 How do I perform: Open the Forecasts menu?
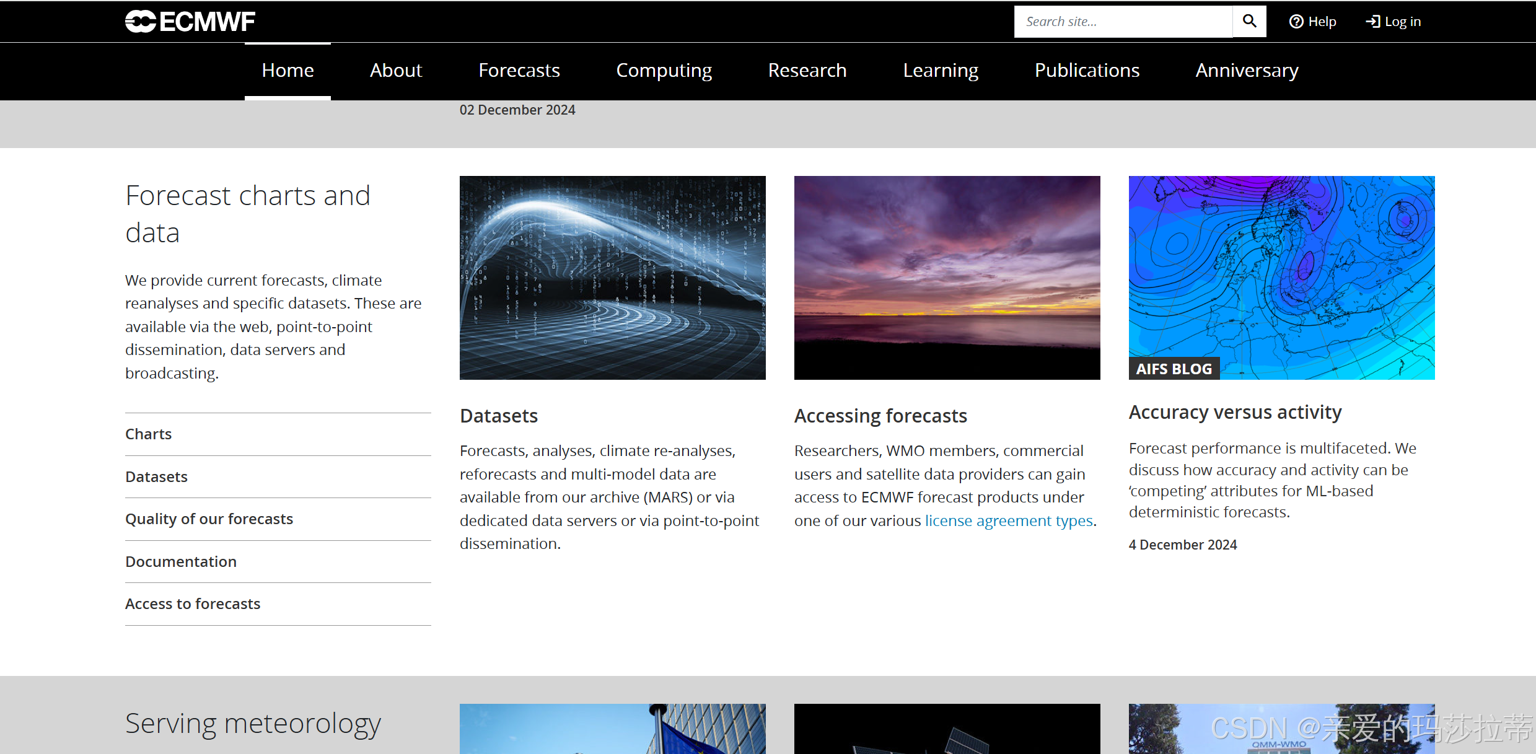(519, 71)
